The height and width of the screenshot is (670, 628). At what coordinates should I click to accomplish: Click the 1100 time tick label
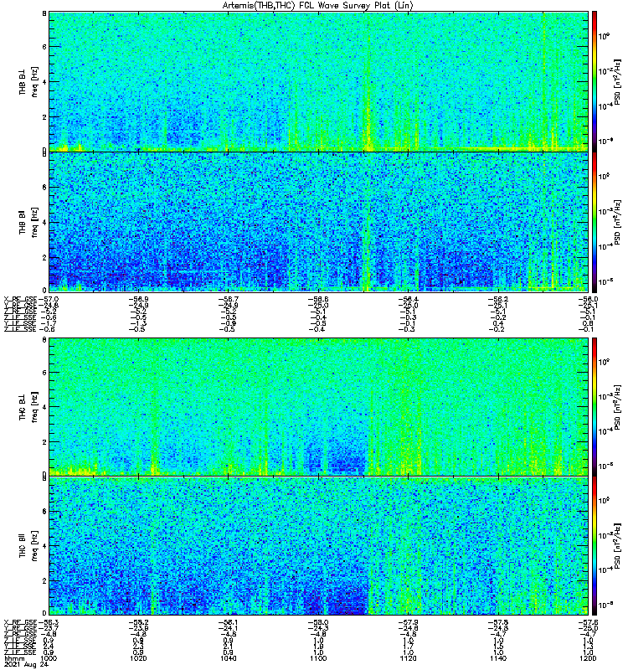coord(318,658)
